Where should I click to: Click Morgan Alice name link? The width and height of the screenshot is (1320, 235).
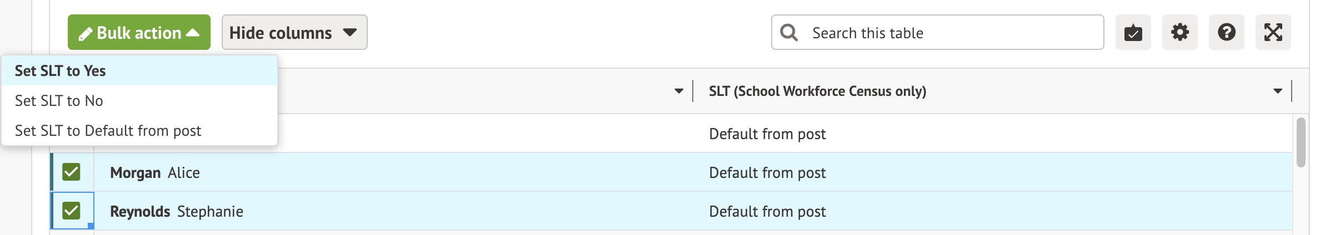[x=154, y=173]
